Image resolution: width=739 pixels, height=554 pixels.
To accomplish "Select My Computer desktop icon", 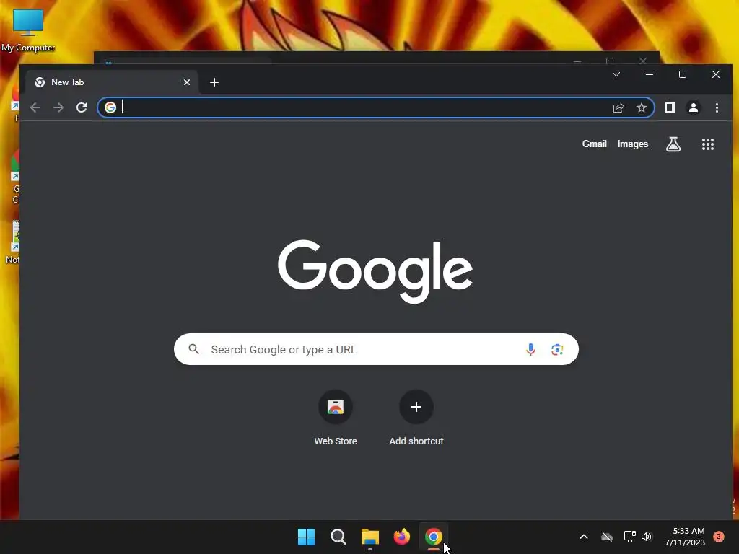I will [28, 30].
